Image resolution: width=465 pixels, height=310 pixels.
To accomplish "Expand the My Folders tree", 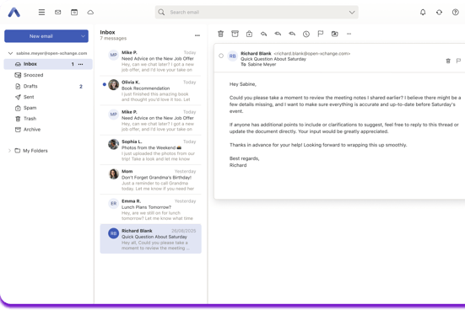I will (9, 151).
